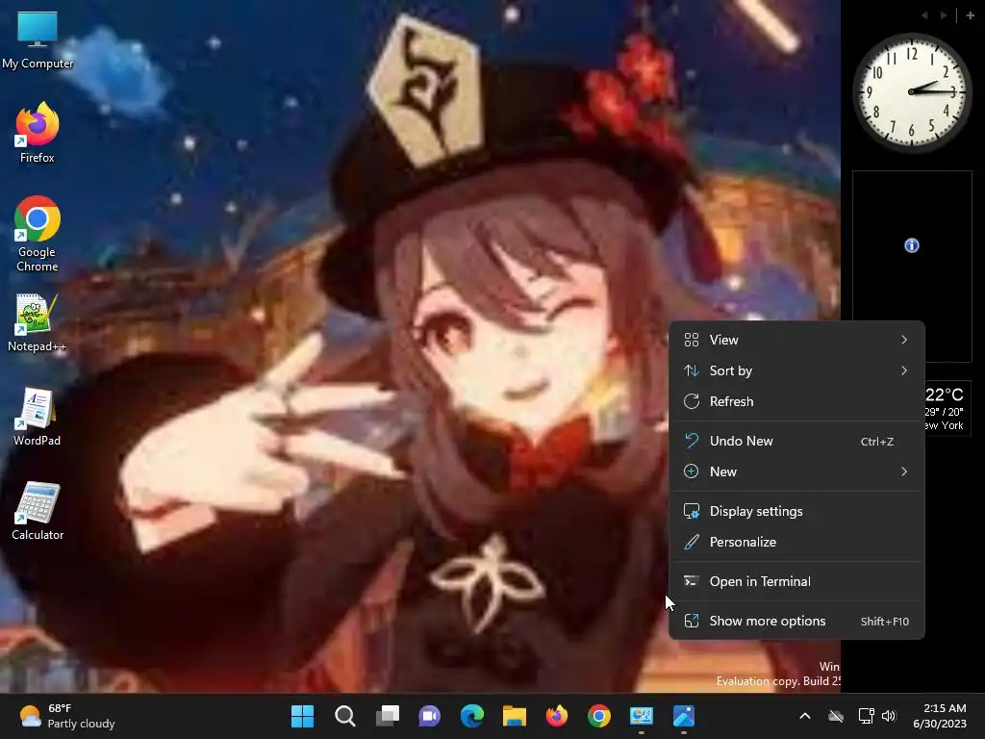Select the WordPad desktop shortcut
985x739 pixels.
tap(38, 418)
